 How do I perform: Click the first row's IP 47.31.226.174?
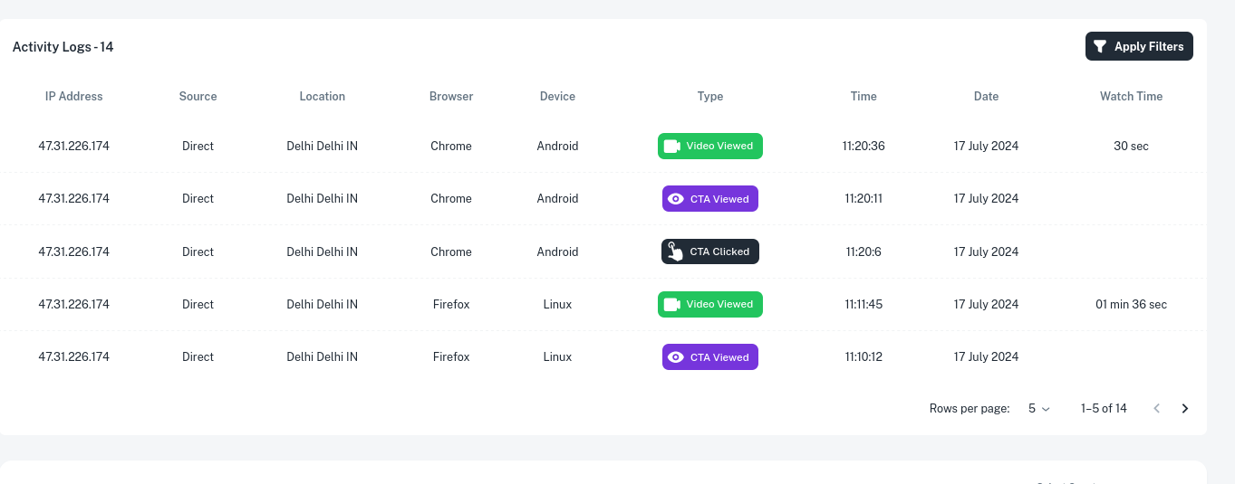pyautogui.click(x=74, y=146)
